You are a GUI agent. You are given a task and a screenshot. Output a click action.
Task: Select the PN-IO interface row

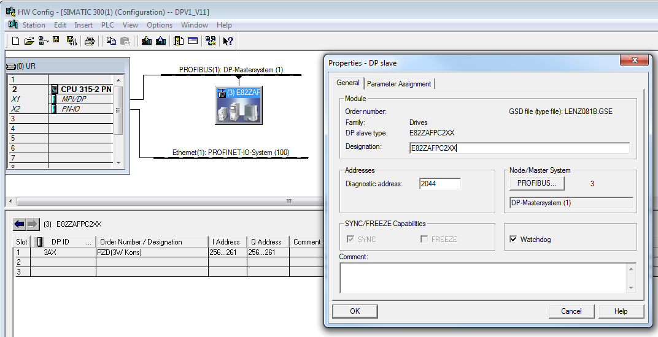pos(60,109)
